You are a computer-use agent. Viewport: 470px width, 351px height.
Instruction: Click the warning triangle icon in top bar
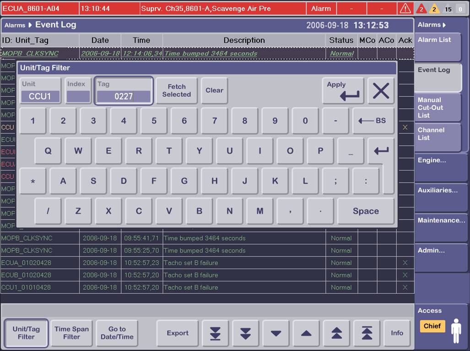pyautogui.click(x=405, y=9)
